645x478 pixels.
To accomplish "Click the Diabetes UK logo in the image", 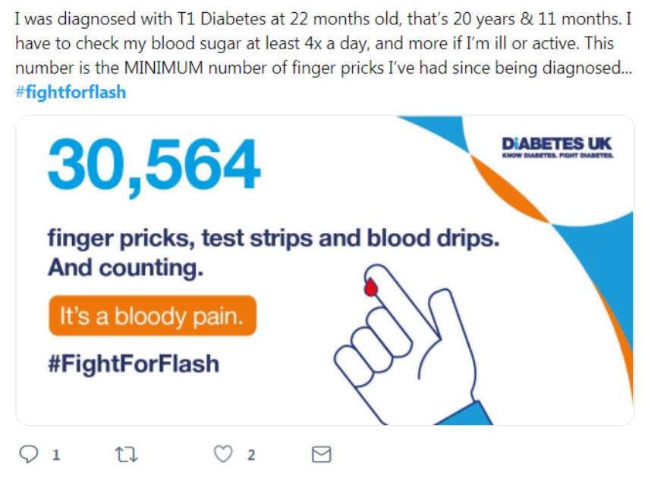I will tap(557, 144).
